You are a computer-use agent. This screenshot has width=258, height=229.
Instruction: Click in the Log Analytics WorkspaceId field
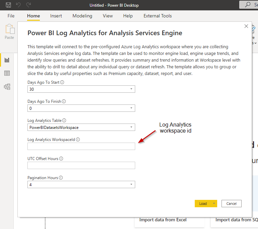(81, 146)
